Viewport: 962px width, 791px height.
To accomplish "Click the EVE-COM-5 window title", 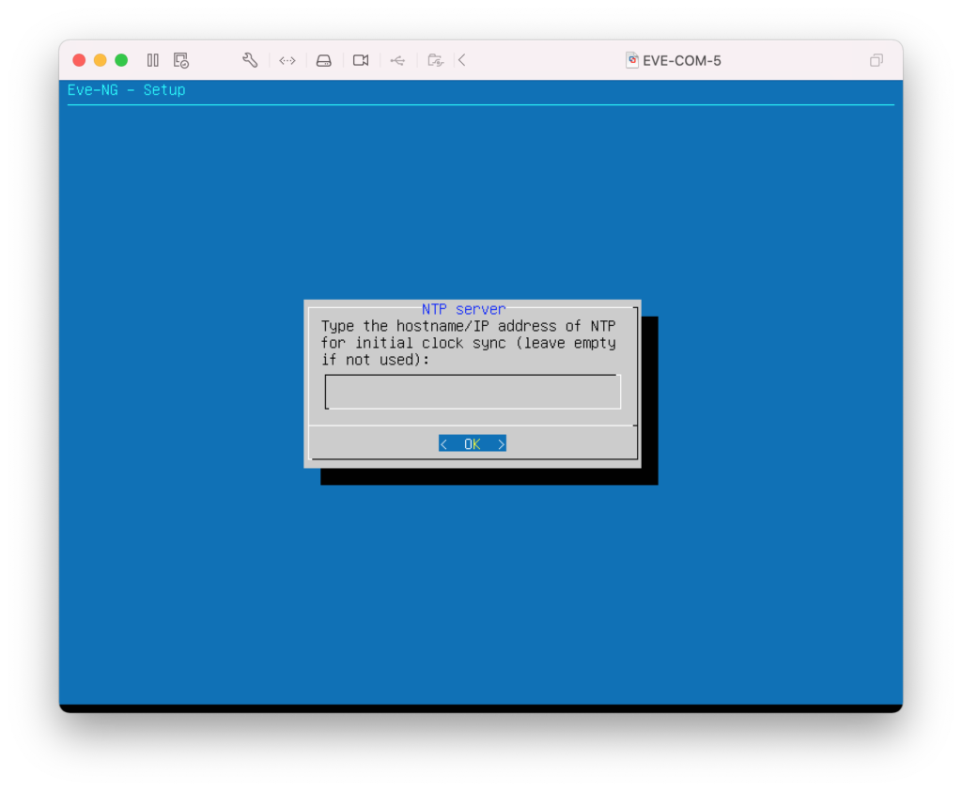I will click(x=682, y=61).
